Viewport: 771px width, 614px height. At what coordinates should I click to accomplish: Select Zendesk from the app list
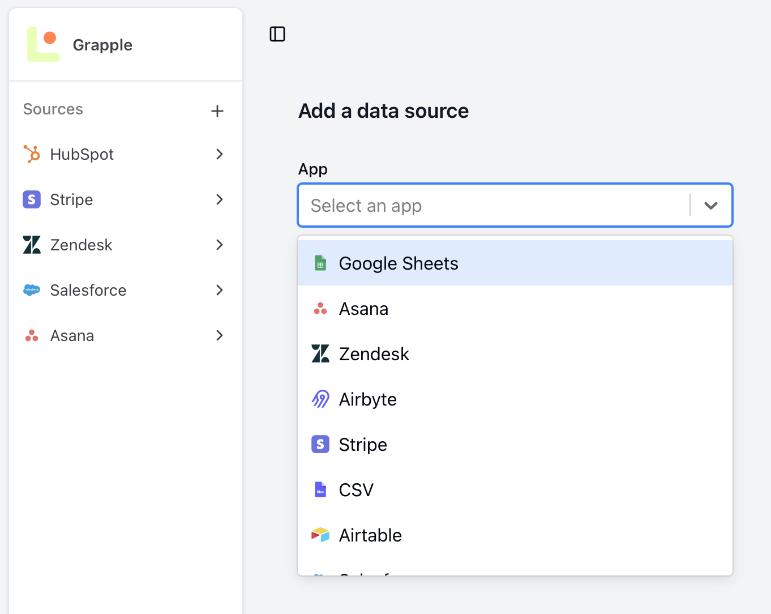click(x=374, y=353)
